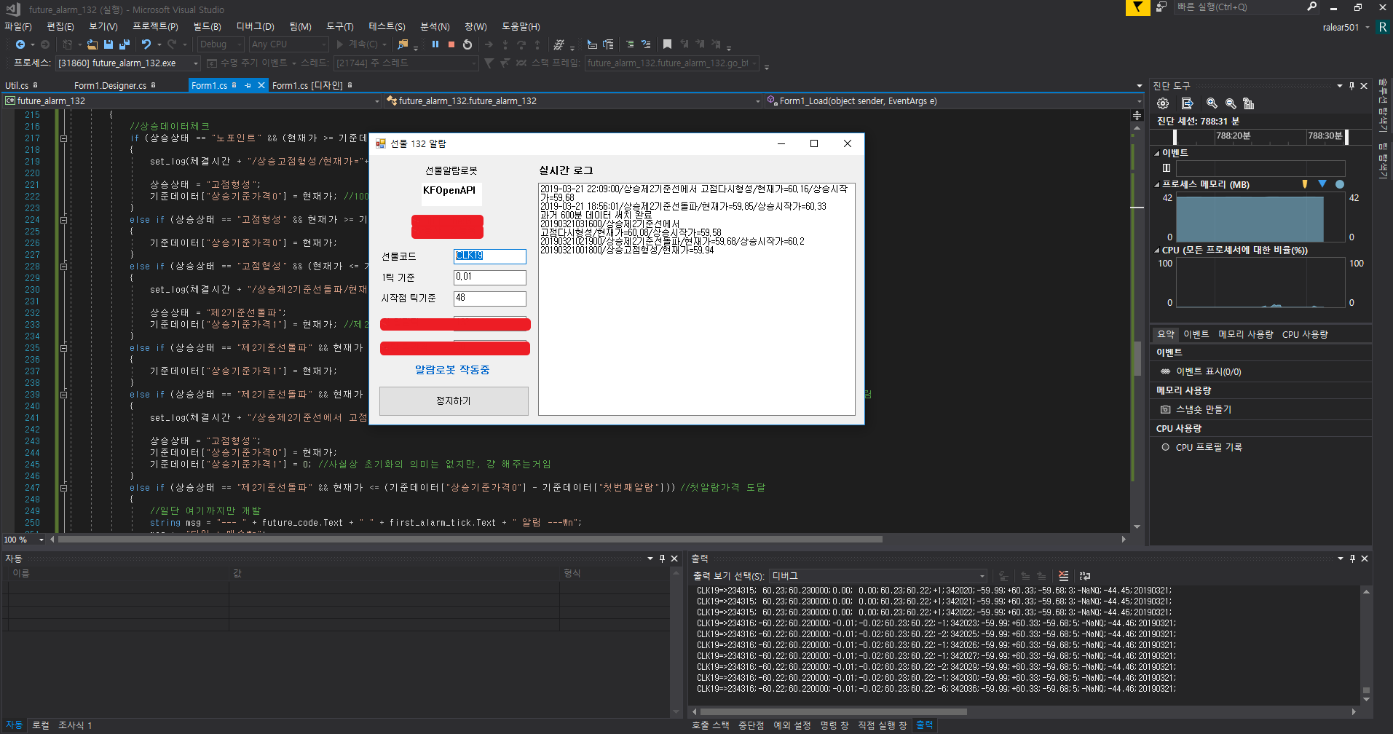This screenshot has height=734, width=1393.
Task: Zoom in on the diagnostics timeline
Action: tap(1212, 103)
